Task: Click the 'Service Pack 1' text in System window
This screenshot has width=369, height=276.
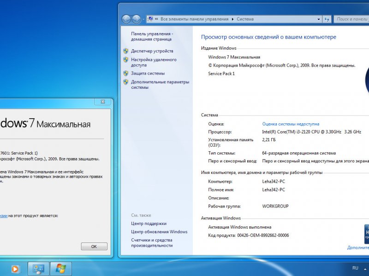Action: coord(221,74)
